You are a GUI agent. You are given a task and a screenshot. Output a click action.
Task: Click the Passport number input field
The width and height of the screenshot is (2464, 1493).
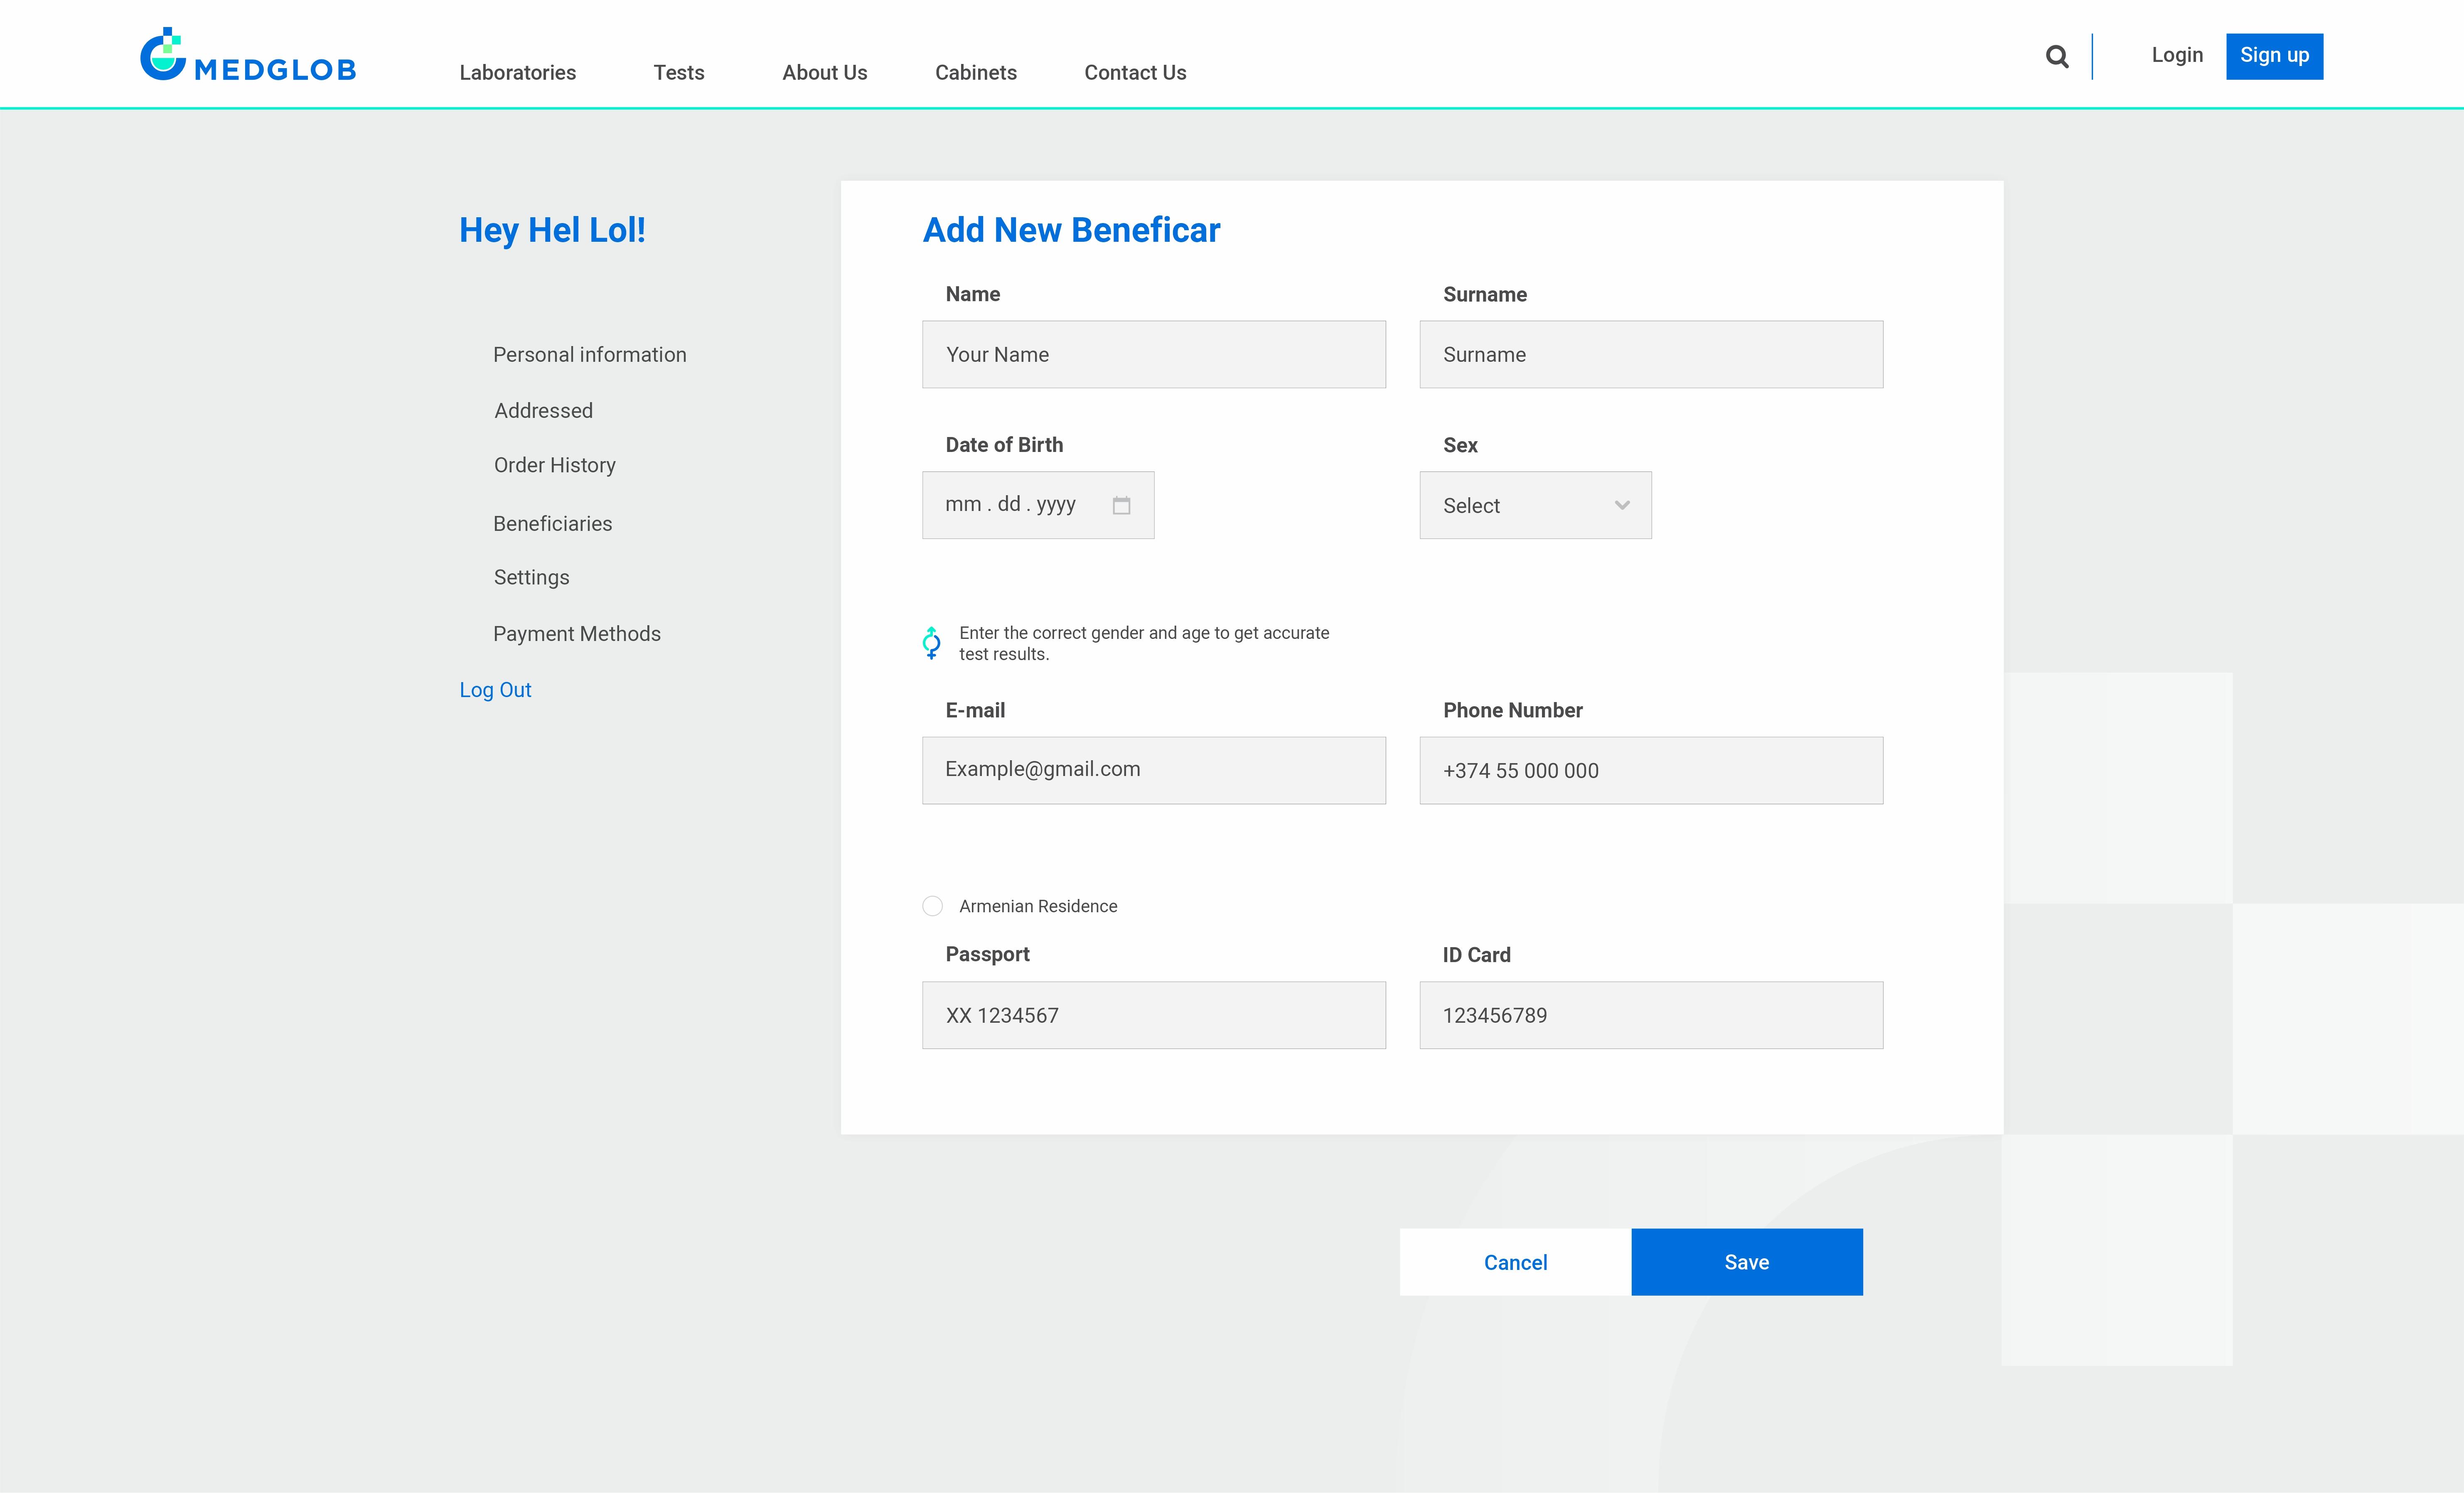pyautogui.click(x=1153, y=1015)
